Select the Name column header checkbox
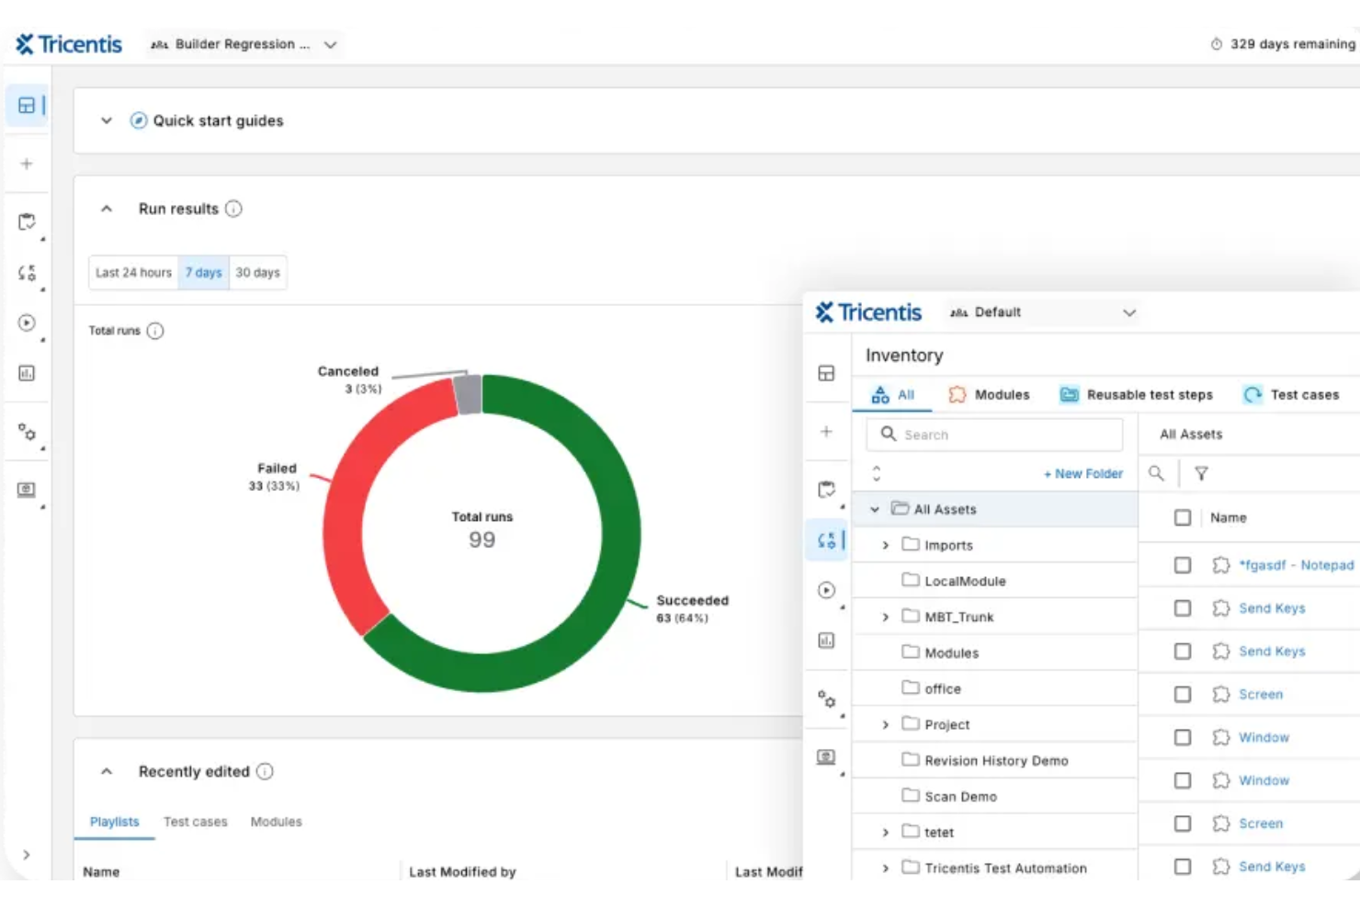Image resolution: width=1360 pixels, height=907 pixels. (x=1183, y=517)
